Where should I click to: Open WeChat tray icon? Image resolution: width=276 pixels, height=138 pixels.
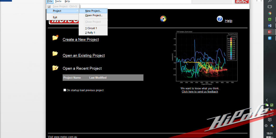click(x=267, y=105)
